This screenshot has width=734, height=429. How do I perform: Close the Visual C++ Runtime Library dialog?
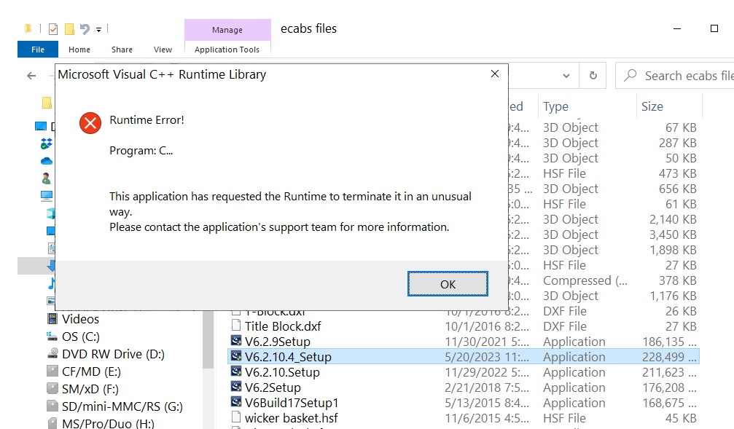(494, 74)
